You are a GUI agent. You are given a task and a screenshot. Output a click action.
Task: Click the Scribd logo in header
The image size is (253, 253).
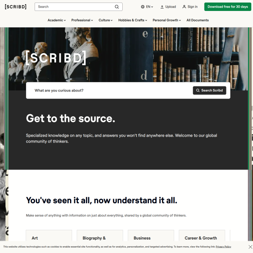pos(16,7)
